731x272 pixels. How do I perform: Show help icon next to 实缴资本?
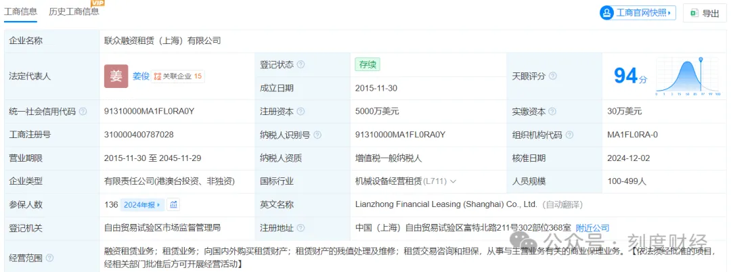pyautogui.click(x=553, y=112)
